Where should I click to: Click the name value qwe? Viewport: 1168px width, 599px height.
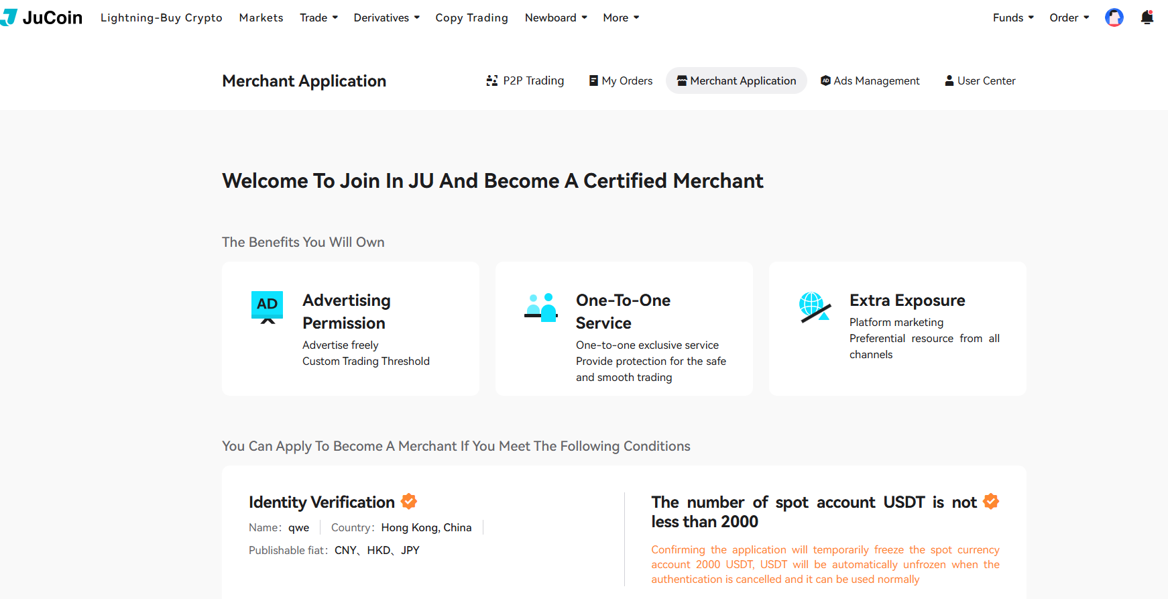click(299, 527)
